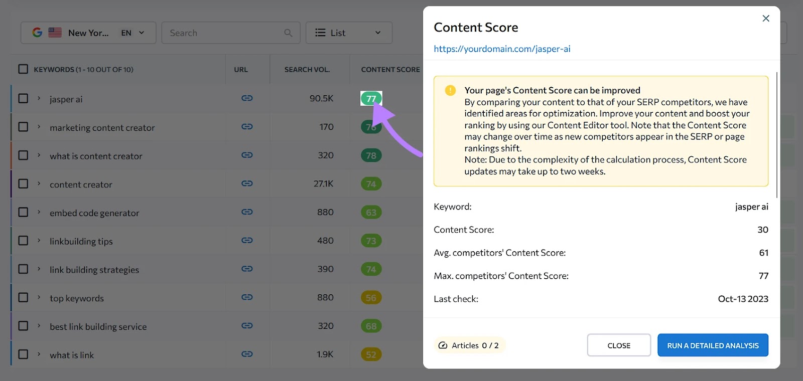Check the best link building service checkbox

[x=23, y=326]
